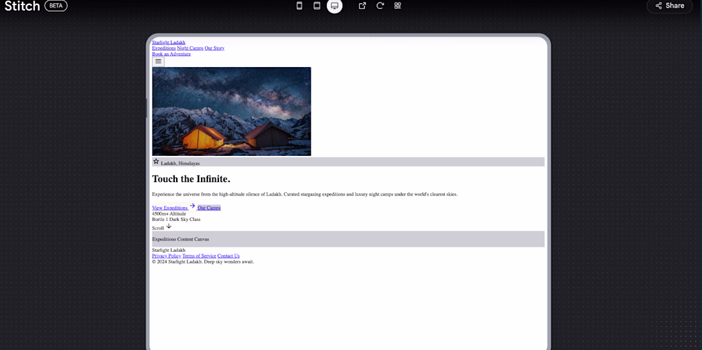
Task: Click the View Expeditions link
Action: (x=170, y=208)
